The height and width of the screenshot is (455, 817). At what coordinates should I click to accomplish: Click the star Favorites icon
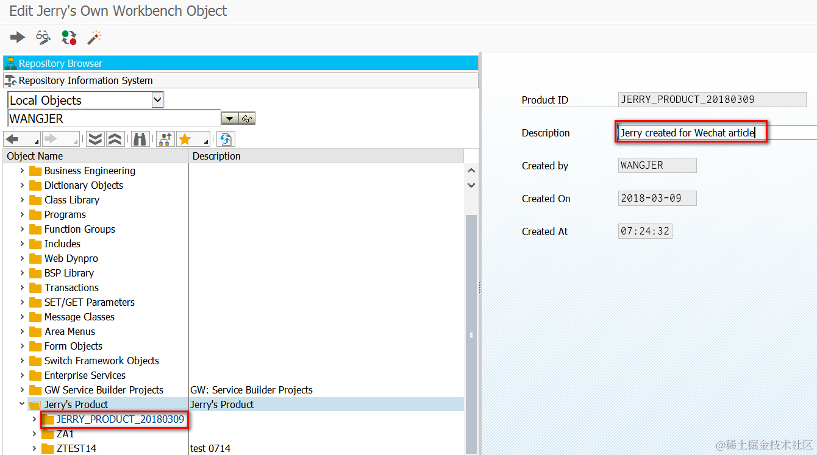pyautogui.click(x=185, y=139)
